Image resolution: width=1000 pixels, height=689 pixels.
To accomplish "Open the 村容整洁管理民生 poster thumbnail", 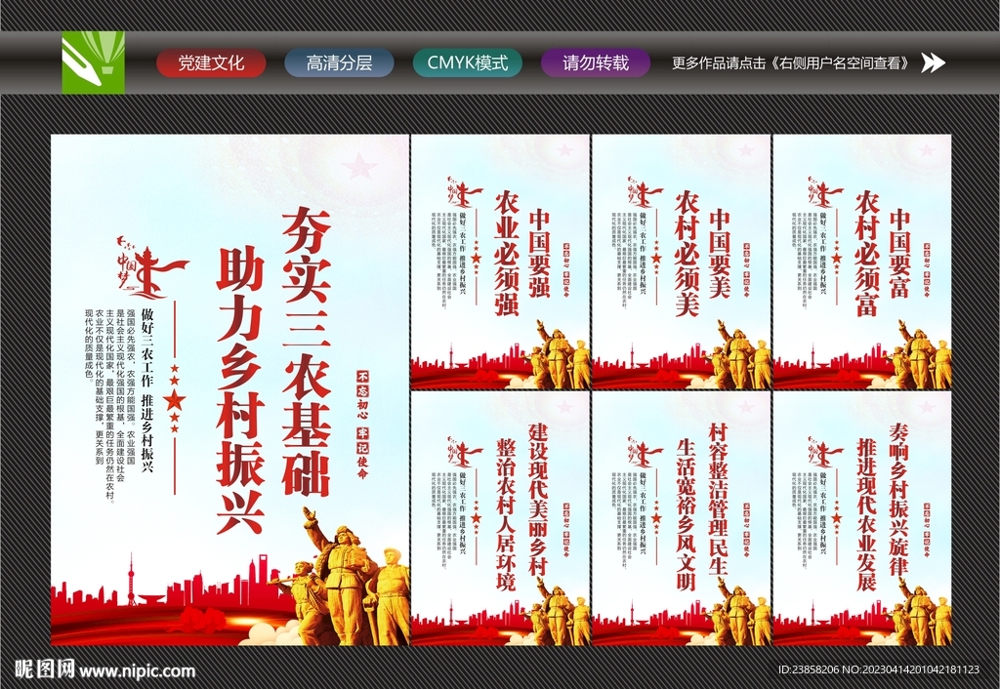I will click(x=681, y=519).
